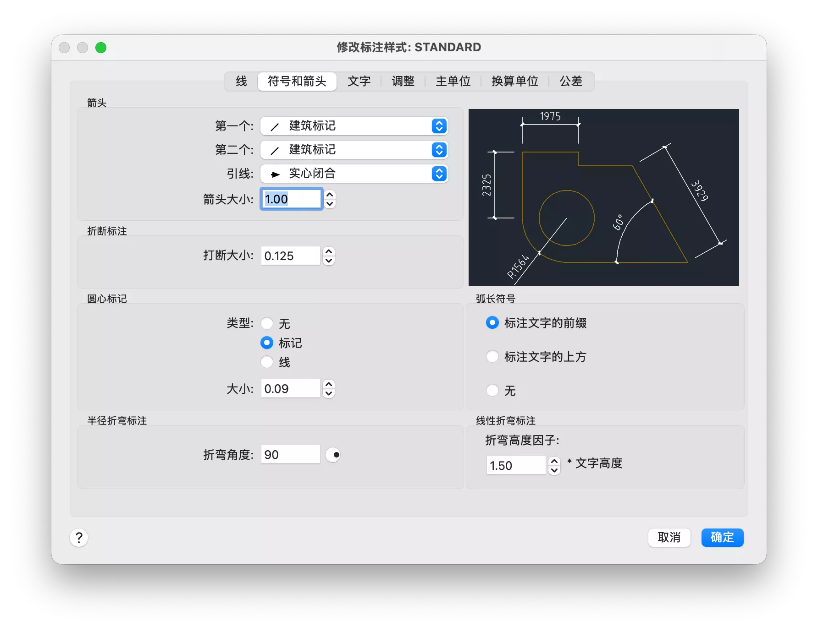The height and width of the screenshot is (632, 818).
Task: Select the 线 center mark type
Action: click(x=267, y=362)
